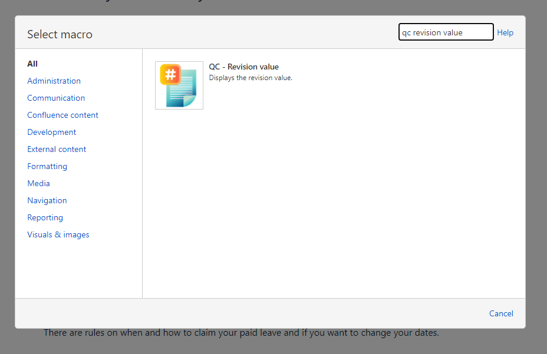Image resolution: width=547 pixels, height=354 pixels.
Task: Click the 'Select macro' dialog heading
Action: point(60,34)
